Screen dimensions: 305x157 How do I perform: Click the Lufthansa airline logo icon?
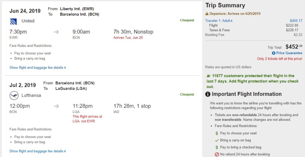click(x=14, y=95)
